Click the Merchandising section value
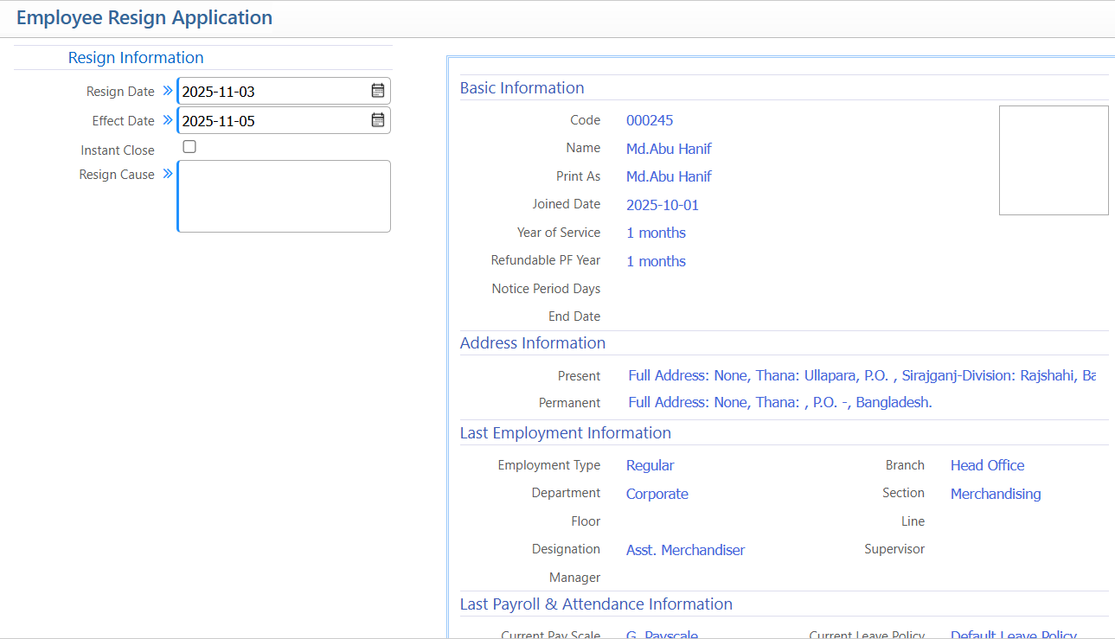 tap(996, 494)
